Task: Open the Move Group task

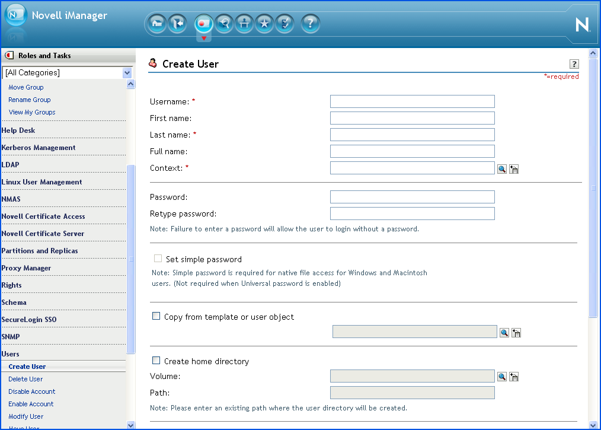Action: click(x=26, y=87)
